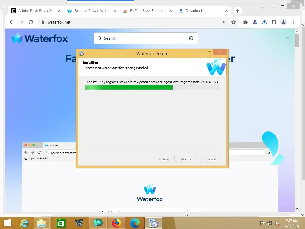The image size is (305, 229).
Task: Open the raccoon app on the taskbar
Action: [79, 223]
